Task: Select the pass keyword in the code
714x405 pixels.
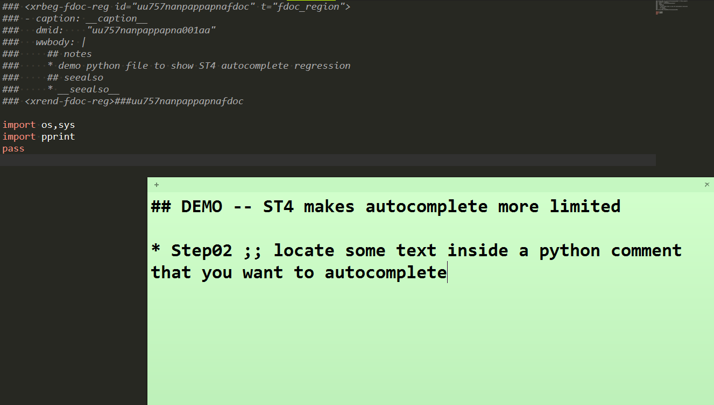Action: click(13, 148)
